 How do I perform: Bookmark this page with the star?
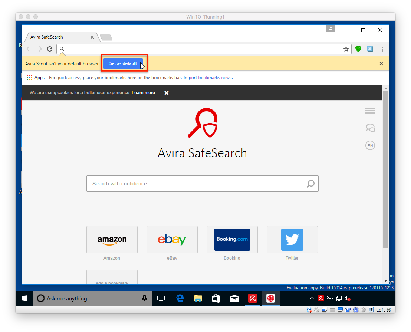click(346, 49)
